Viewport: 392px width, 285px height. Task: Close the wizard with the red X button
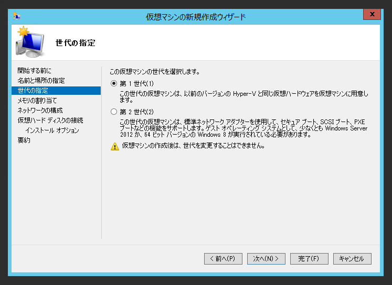tap(372, 14)
